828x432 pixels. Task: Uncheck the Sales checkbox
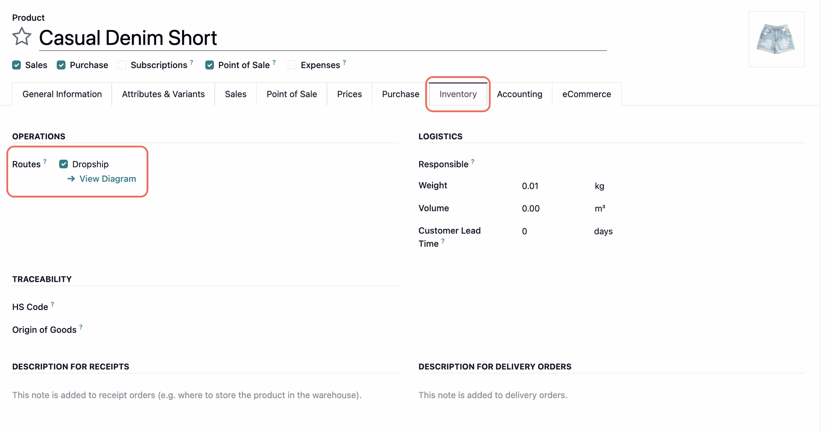click(x=17, y=65)
